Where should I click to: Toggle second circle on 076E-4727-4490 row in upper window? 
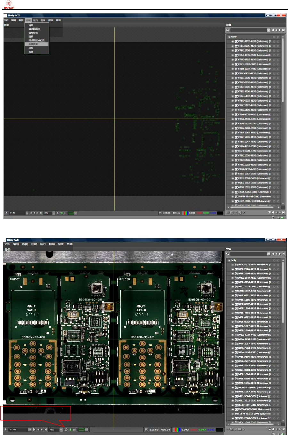tap(278, 41)
